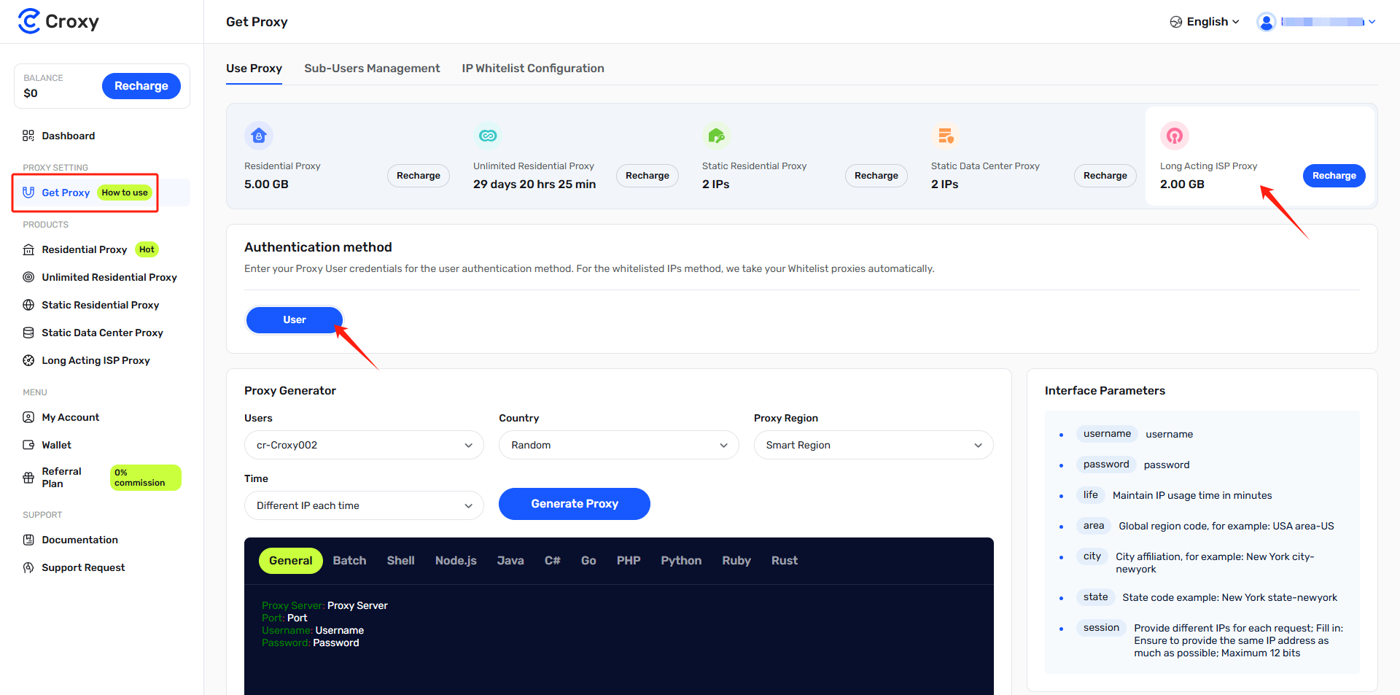Viewport: 1400px width, 695px height.
Task: Click the life parameter tag
Action: click(x=1090, y=495)
